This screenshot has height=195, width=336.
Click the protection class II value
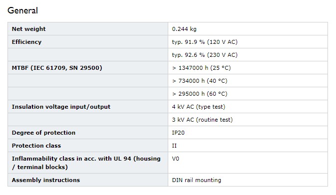(x=174, y=146)
